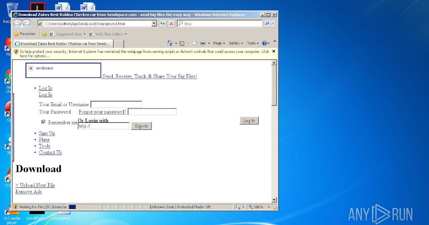
Task: Go back with the browser Back arrow
Action: tap(17, 24)
